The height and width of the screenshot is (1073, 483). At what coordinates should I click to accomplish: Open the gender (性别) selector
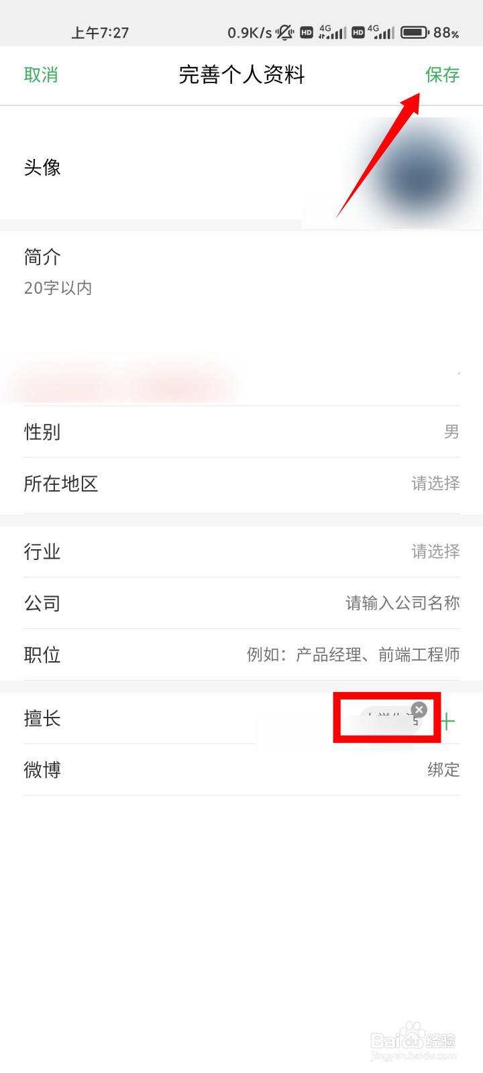pos(241,432)
